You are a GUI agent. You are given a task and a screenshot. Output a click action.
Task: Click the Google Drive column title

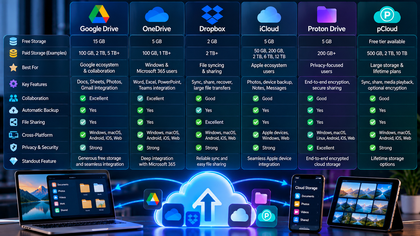[x=99, y=29]
